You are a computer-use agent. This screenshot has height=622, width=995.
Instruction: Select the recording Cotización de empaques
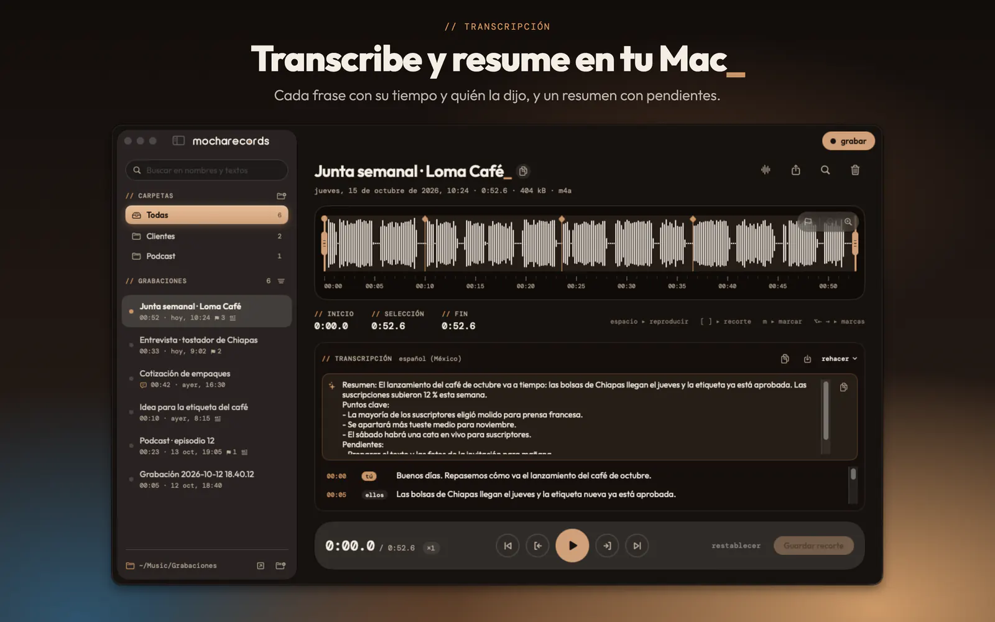(206, 379)
